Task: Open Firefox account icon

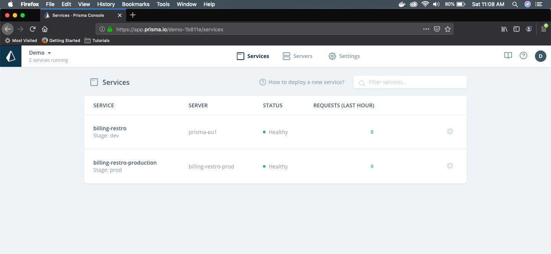Action: coord(529,29)
